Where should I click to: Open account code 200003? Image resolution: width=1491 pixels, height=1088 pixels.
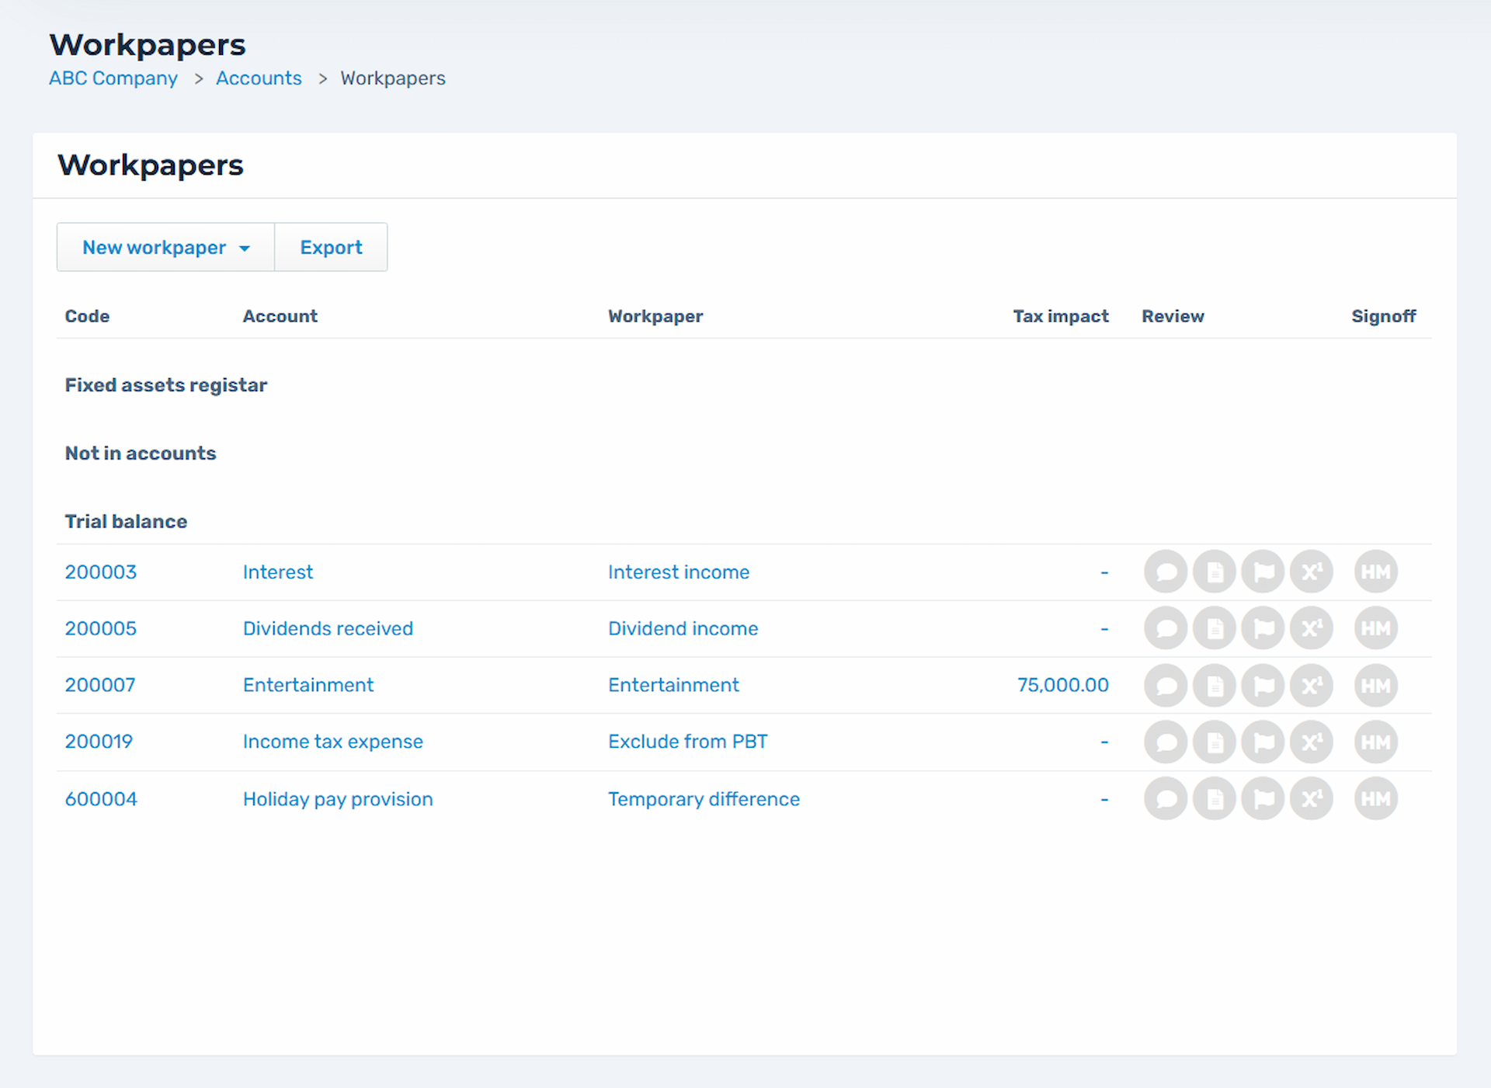(x=101, y=572)
